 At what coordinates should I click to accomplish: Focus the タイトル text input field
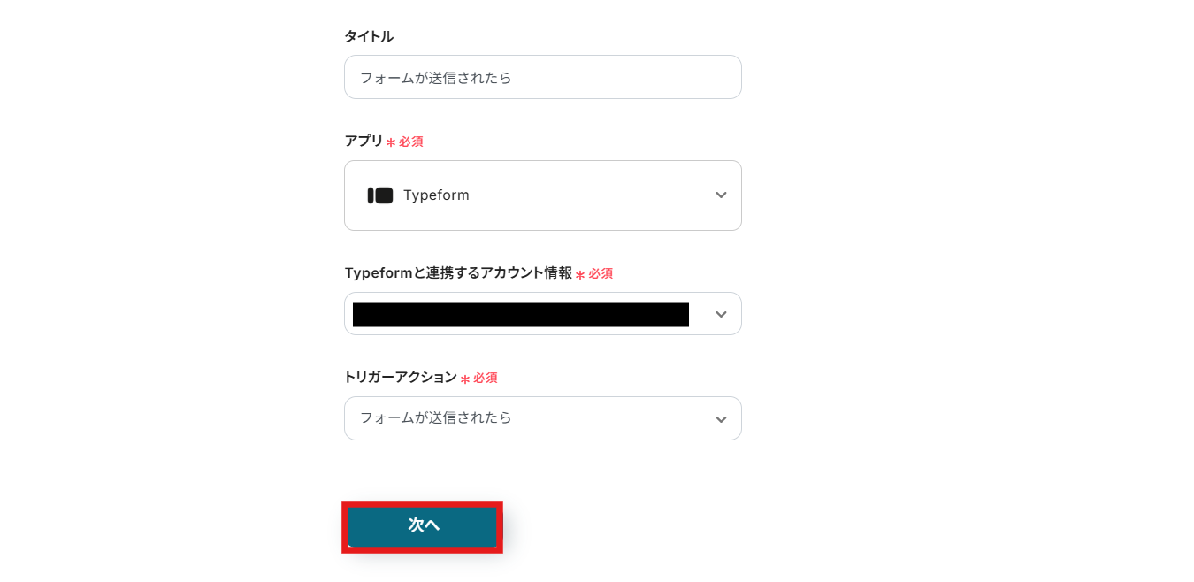click(x=619, y=77)
